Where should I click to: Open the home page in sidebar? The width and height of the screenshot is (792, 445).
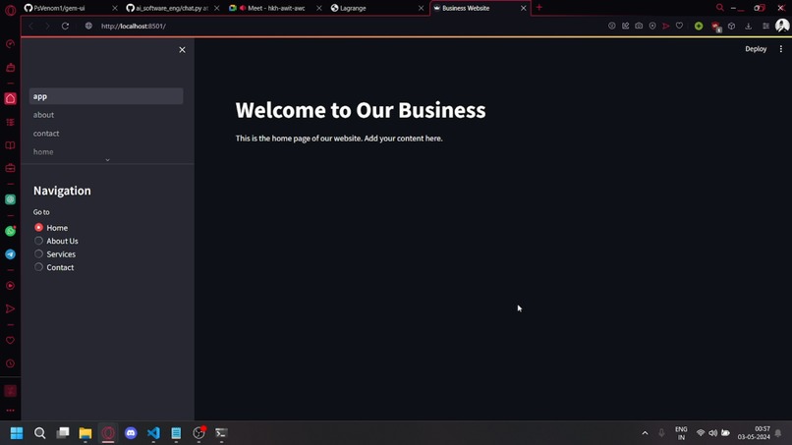[106, 151]
